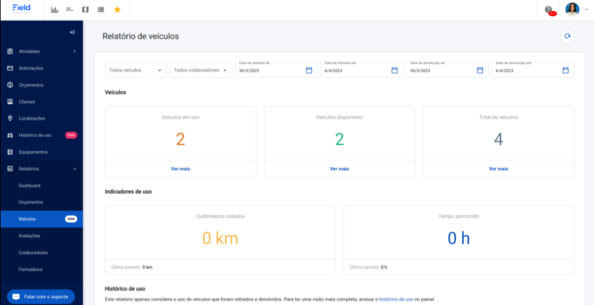
Task: Go to Clientes in the sidebar
Action: tap(27, 102)
